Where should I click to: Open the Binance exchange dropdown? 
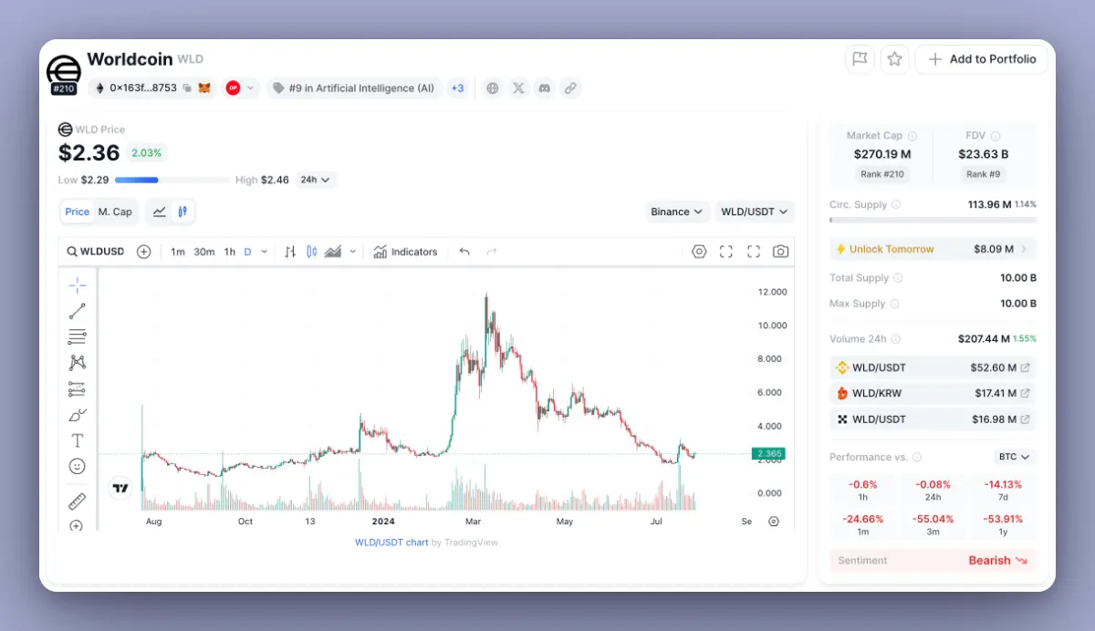677,212
